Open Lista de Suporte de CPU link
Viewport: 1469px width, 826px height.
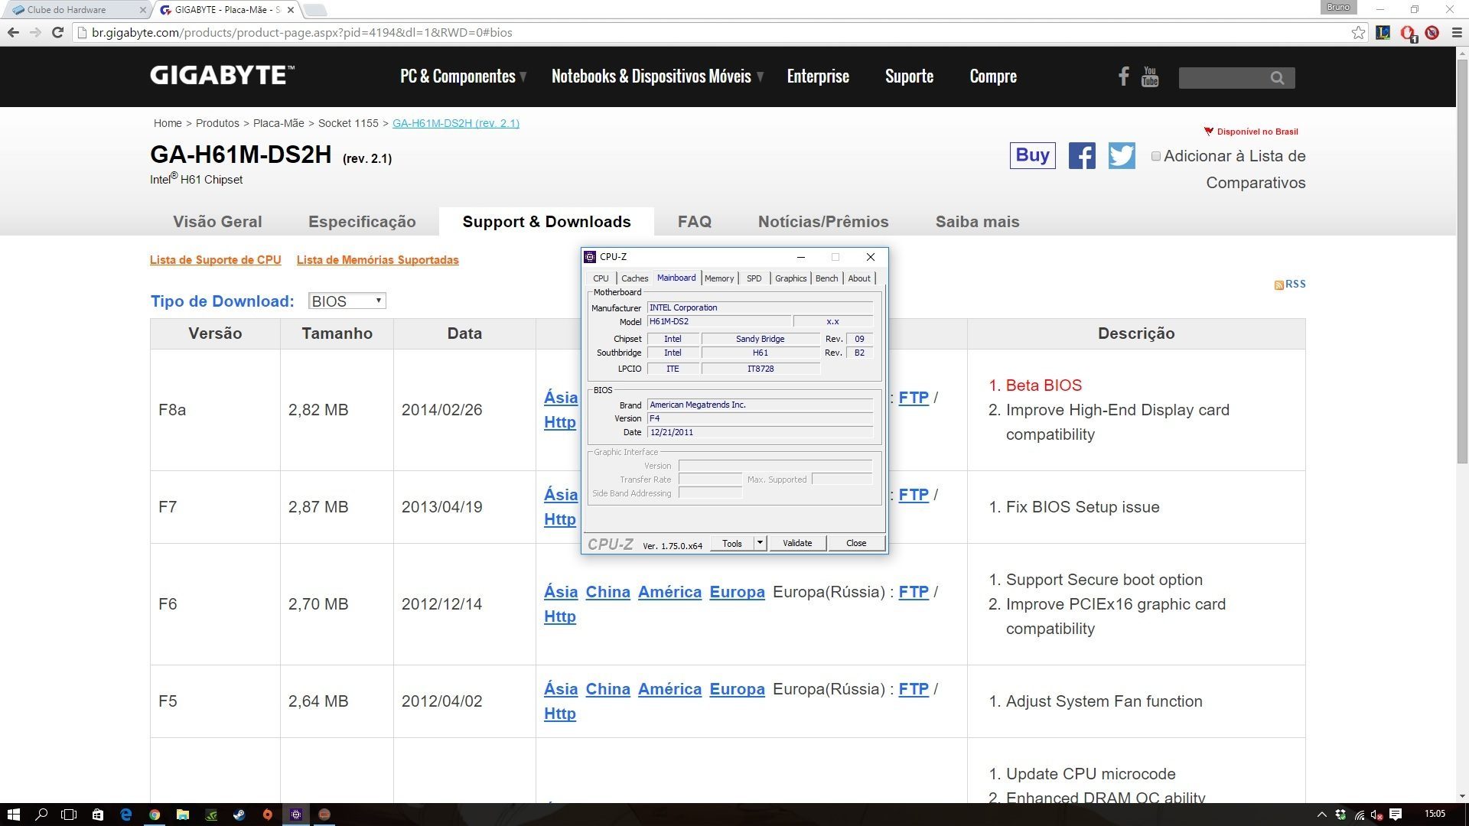click(216, 260)
